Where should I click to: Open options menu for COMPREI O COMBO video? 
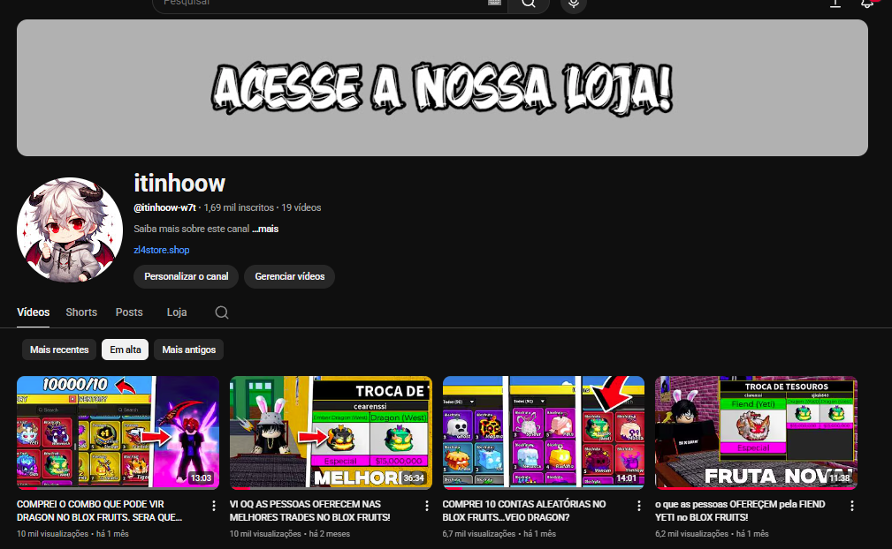(x=214, y=505)
